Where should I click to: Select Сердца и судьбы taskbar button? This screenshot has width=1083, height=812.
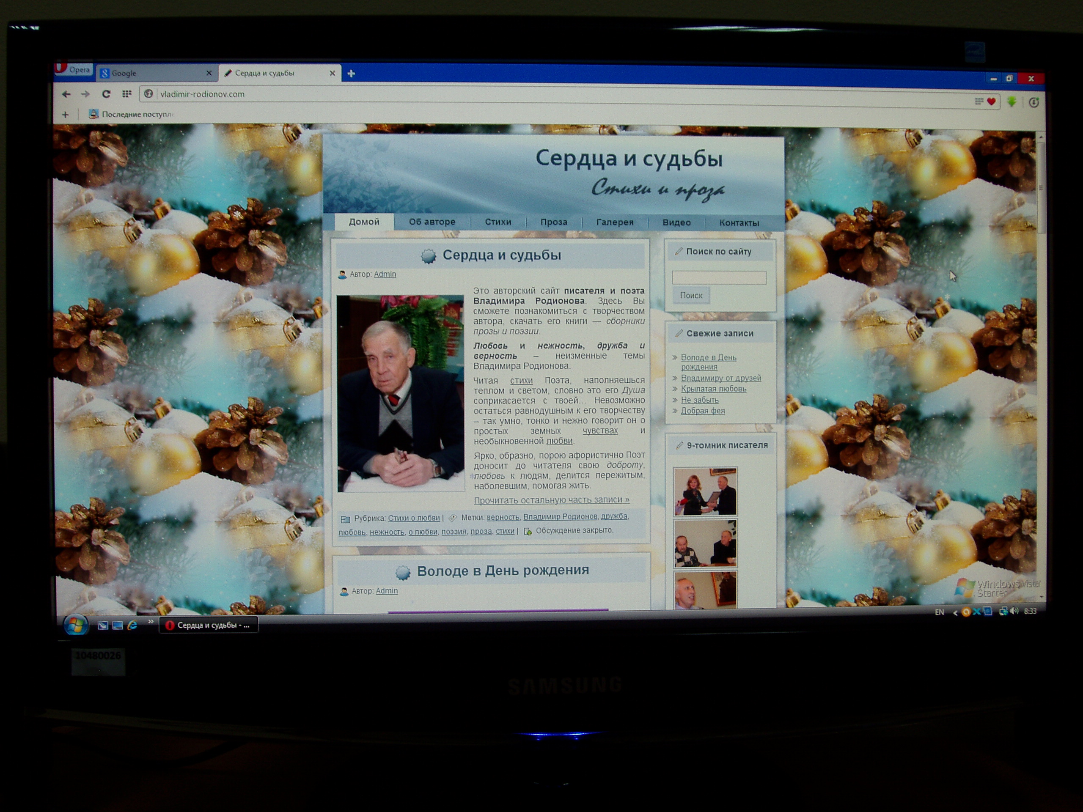(209, 625)
